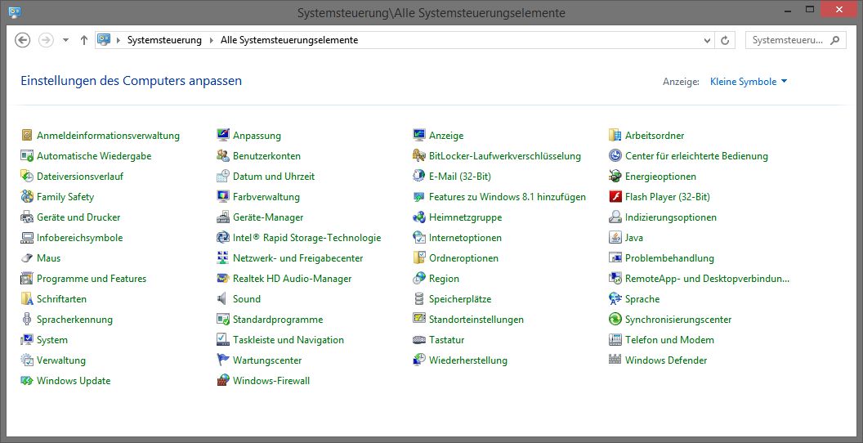
Task: Open the Wiederherstellung link
Action: coord(467,360)
